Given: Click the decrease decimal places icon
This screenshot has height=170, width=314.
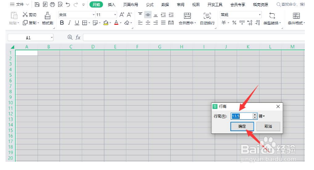Looking at the screenshot, I should click(258, 22).
